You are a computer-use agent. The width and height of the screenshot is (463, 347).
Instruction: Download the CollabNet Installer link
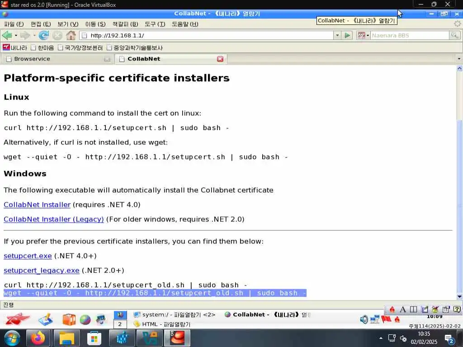tap(37, 205)
